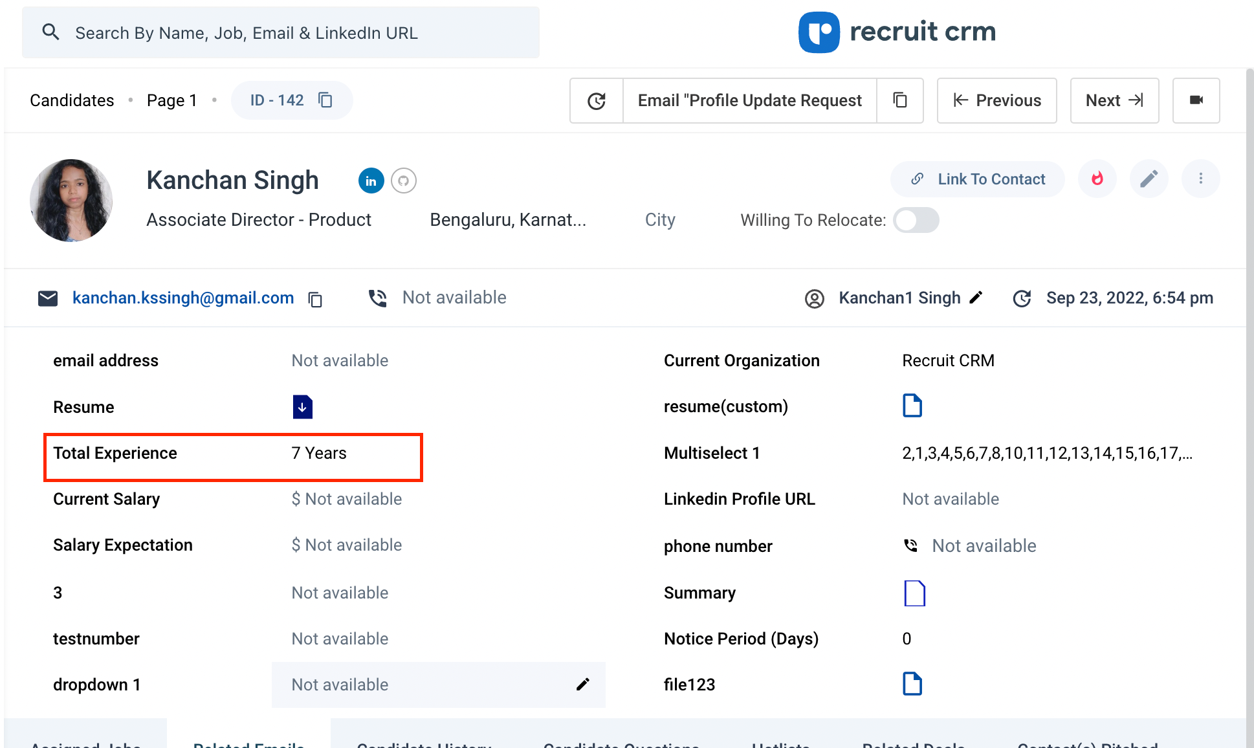
Task: Mark candidate as hot with flame icon
Action: (x=1097, y=179)
